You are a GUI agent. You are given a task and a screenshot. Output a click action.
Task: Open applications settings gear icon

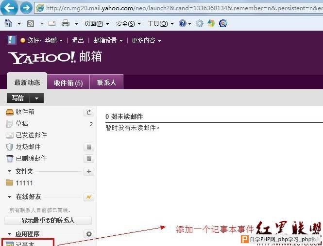pos(89,234)
